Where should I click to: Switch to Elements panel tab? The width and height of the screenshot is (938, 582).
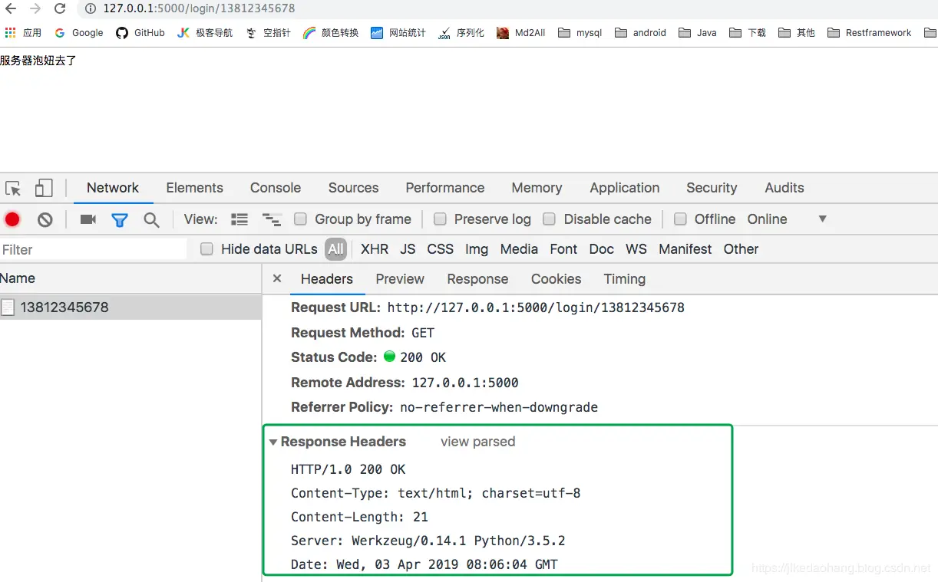[x=194, y=188]
